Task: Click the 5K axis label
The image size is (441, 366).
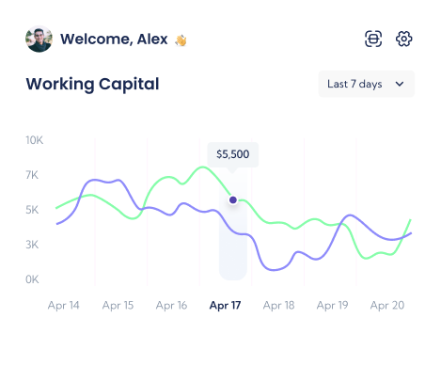Action: pos(32,210)
